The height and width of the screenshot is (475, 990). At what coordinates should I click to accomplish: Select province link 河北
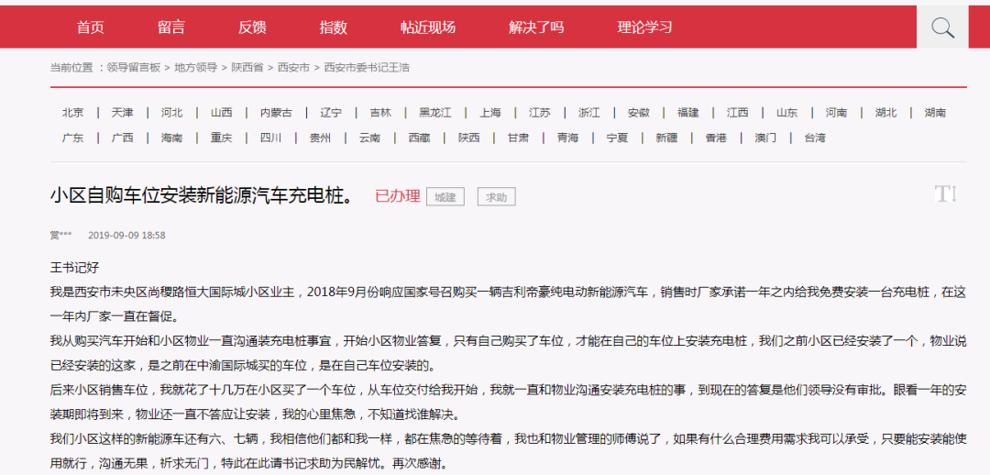pos(171,113)
